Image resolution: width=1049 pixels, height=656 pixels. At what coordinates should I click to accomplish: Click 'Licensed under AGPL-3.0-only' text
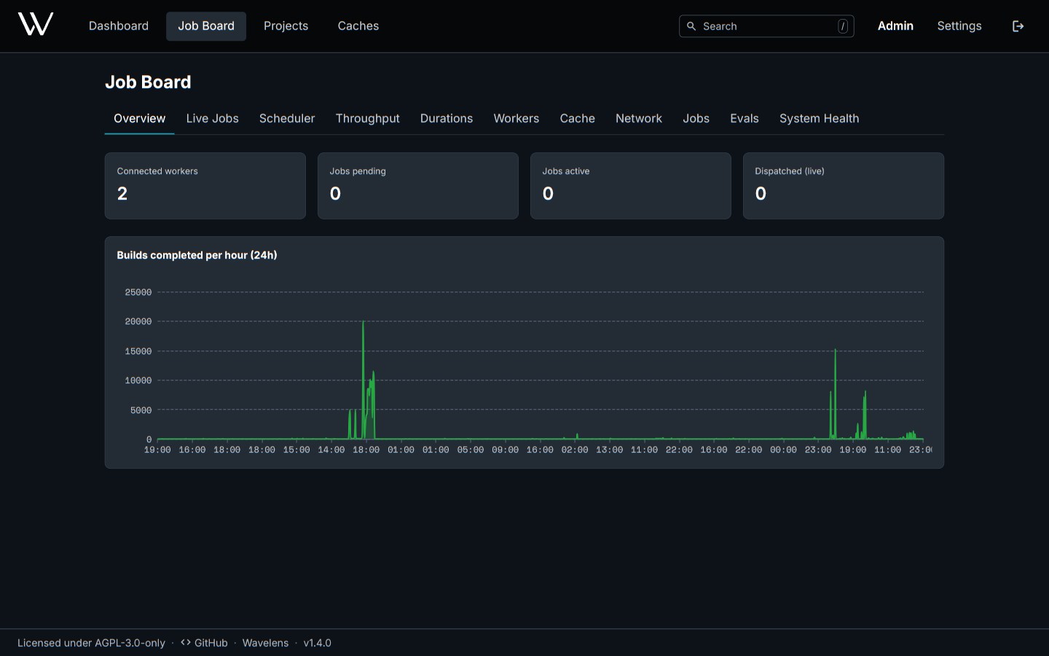click(91, 643)
